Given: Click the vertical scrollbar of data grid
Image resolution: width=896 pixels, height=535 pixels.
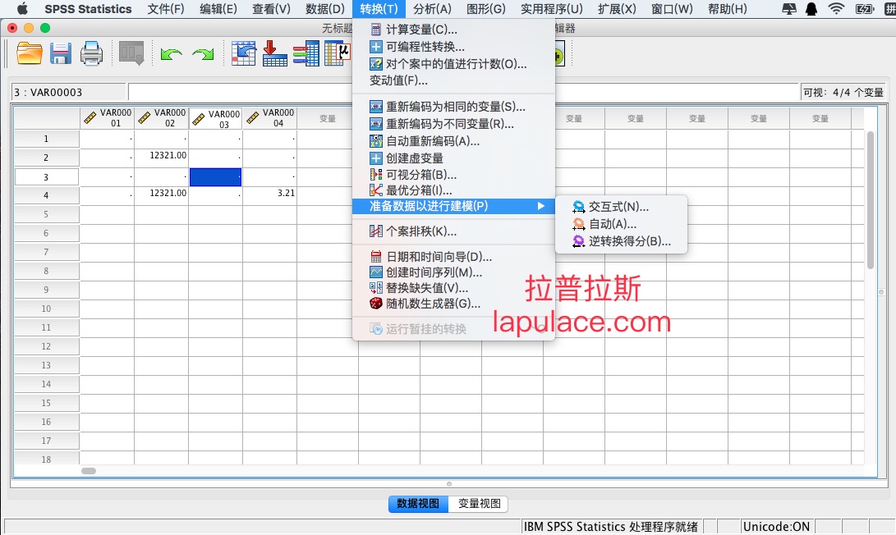Looking at the screenshot, I should (871, 200).
